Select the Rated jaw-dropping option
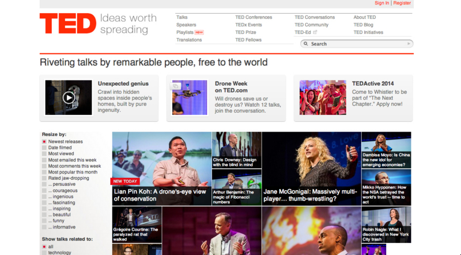Image resolution: width=461 pixels, height=255 pixels. pos(44,178)
